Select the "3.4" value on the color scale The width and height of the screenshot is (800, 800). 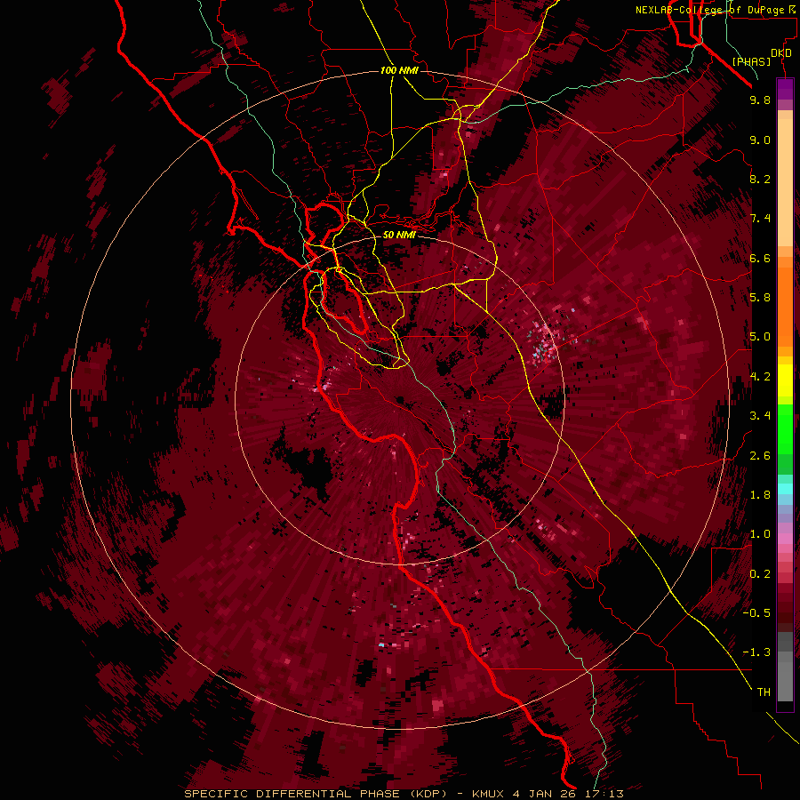(760, 416)
